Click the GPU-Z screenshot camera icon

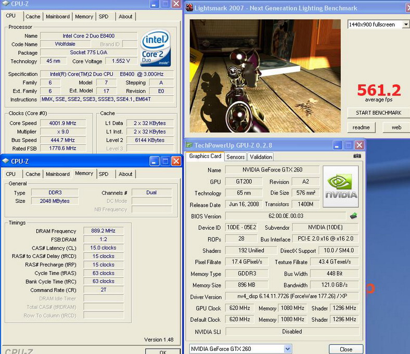pyautogui.click(x=357, y=156)
